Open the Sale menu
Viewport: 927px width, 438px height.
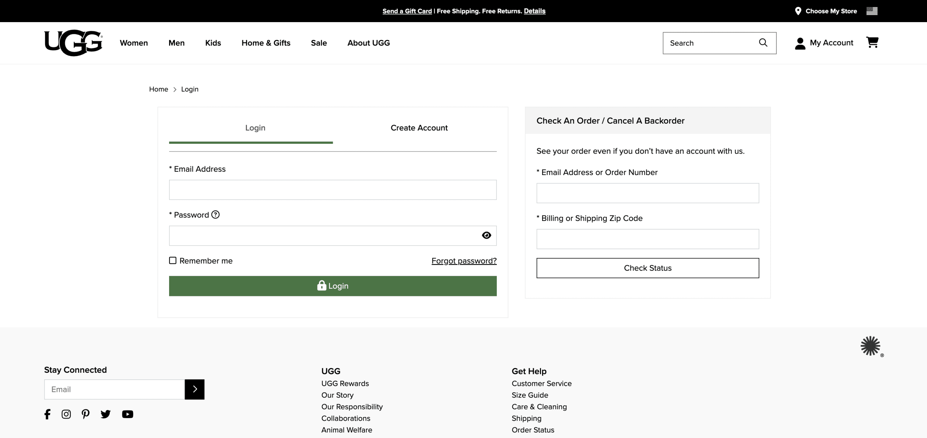pyautogui.click(x=319, y=43)
